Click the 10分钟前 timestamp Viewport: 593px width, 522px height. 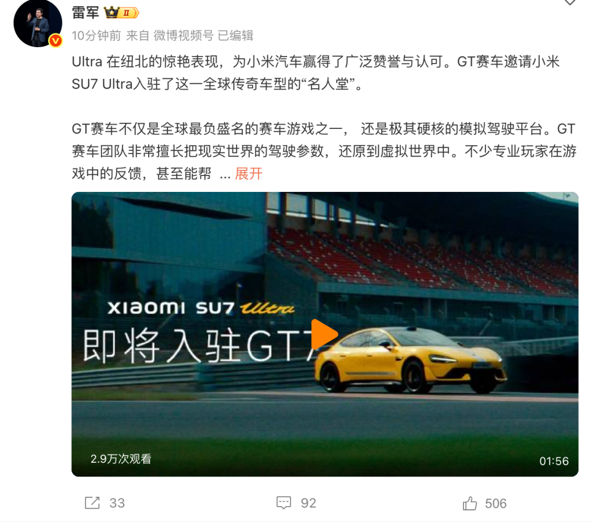click(x=97, y=36)
